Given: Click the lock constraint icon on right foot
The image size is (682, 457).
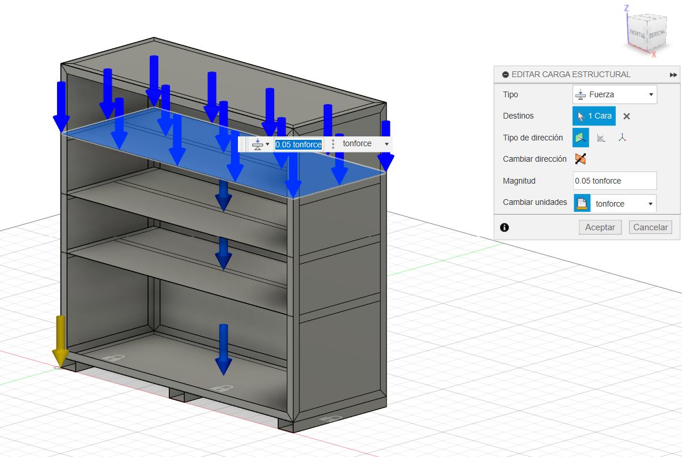Looking at the screenshot, I should [331, 419].
